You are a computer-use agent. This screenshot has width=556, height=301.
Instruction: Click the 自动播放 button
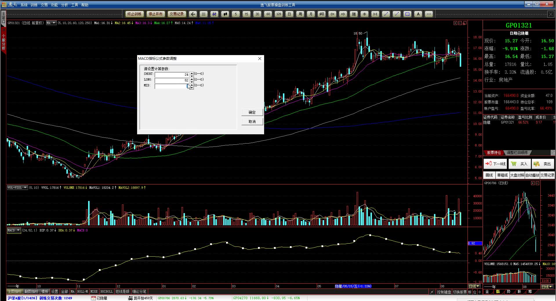point(532,175)
